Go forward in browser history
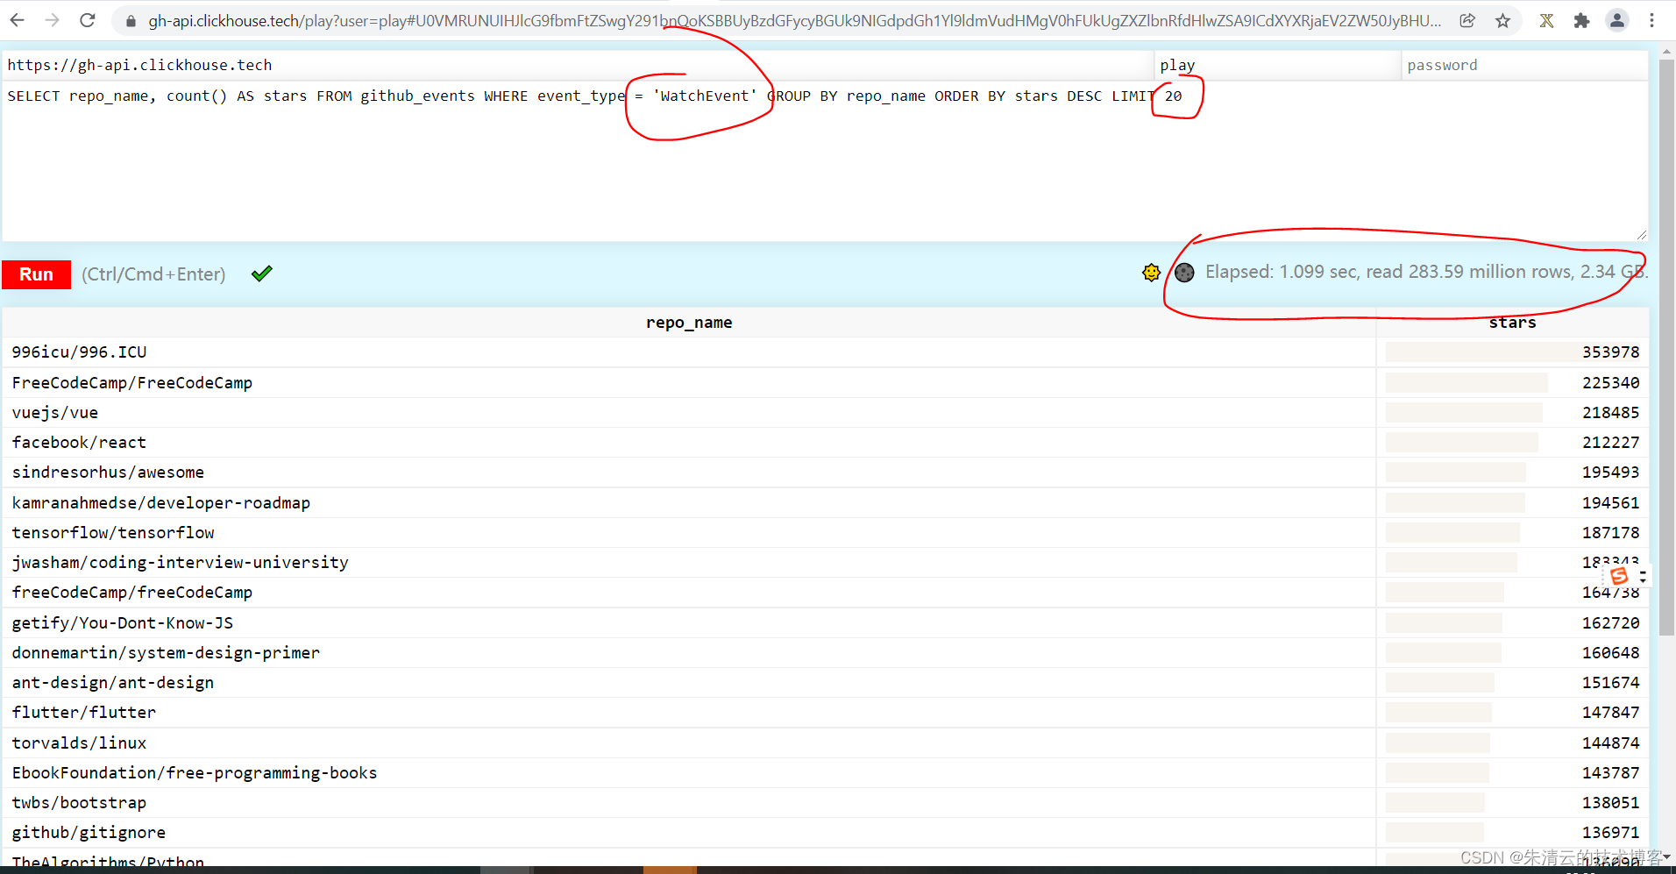 (x=53, y=20)
